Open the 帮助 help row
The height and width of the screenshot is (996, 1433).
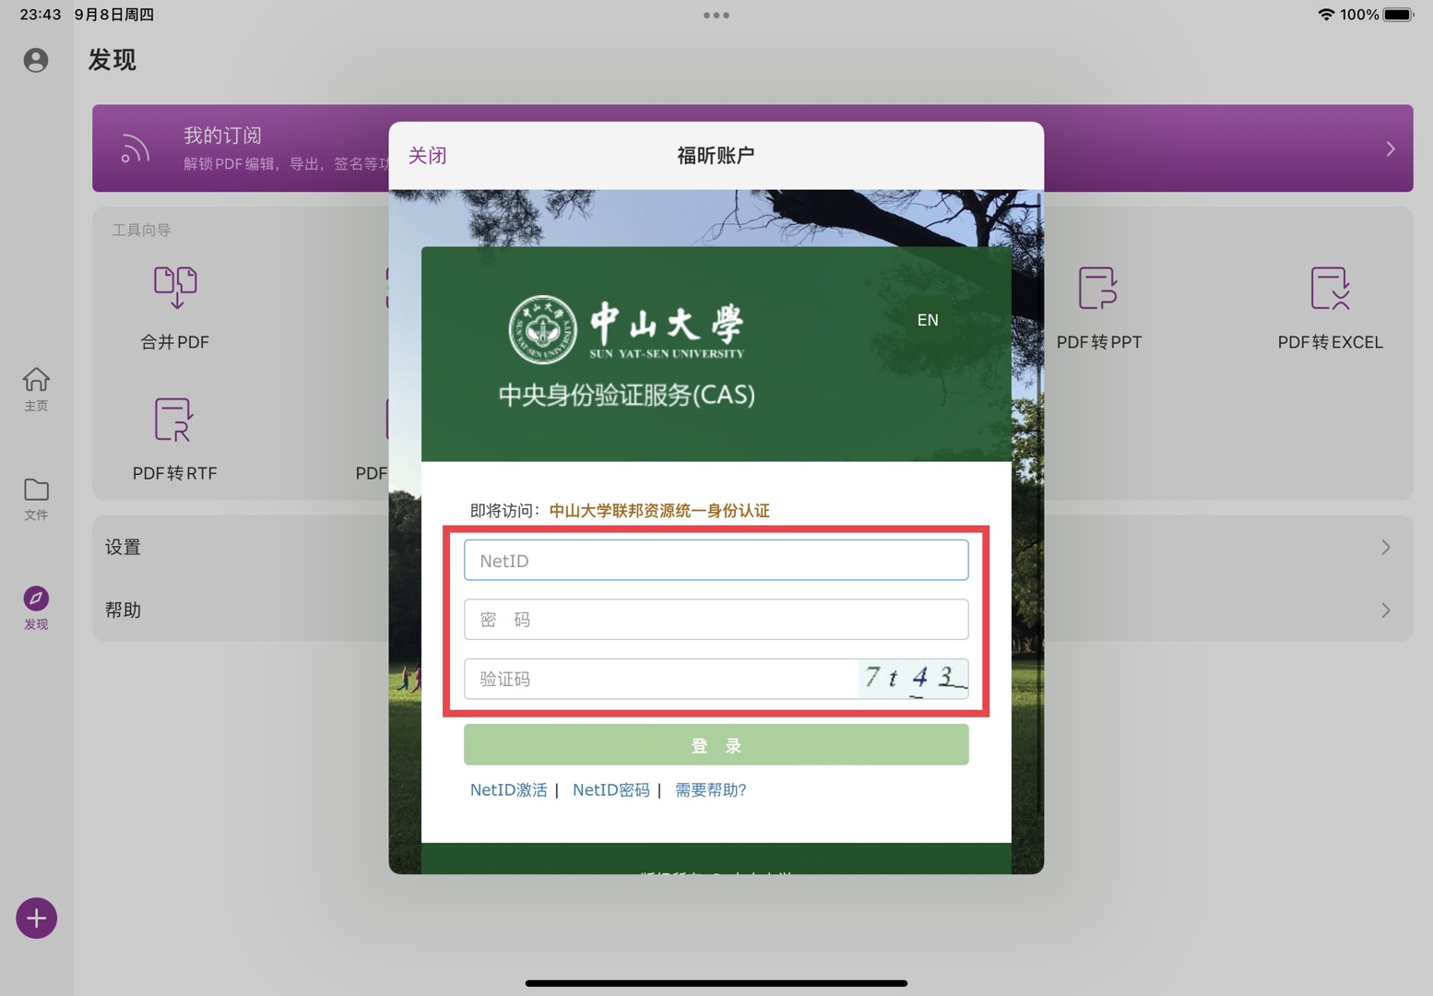coord(752,610)
